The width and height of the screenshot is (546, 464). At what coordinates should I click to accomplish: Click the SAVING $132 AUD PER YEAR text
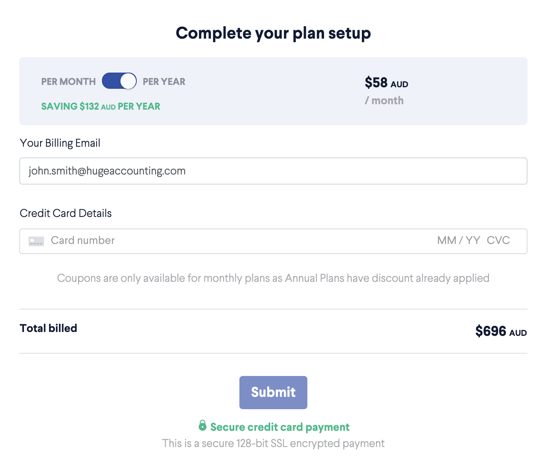[x=100, y=107]
